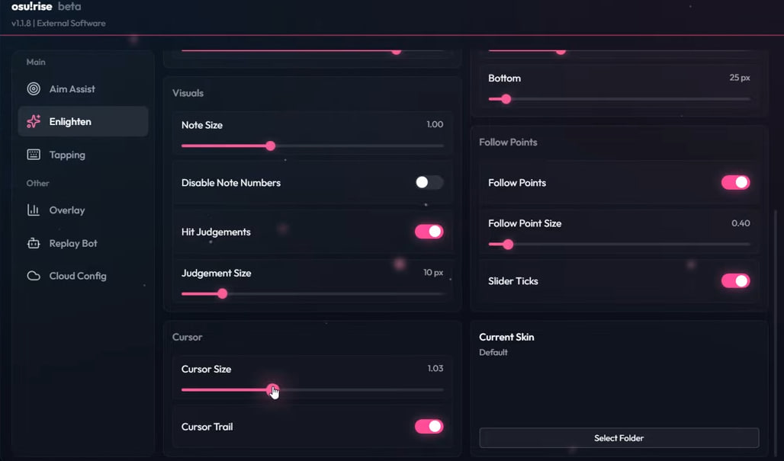Enable the Disable Note Numbers toggle
Viewport: 784px width, 461px height.
pos(429,183)
